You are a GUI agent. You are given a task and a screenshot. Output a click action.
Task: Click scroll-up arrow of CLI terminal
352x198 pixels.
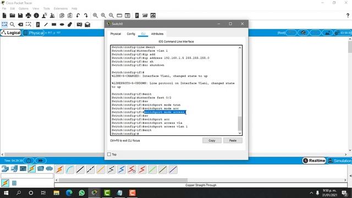pyautogui.click(x=240, y=48)
